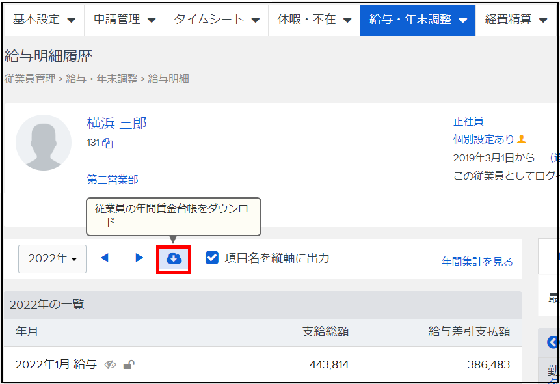Open the 2022年 year dropdown
Image resolution: width=560 pixels, height=384 pixels.
pos(53,258)
